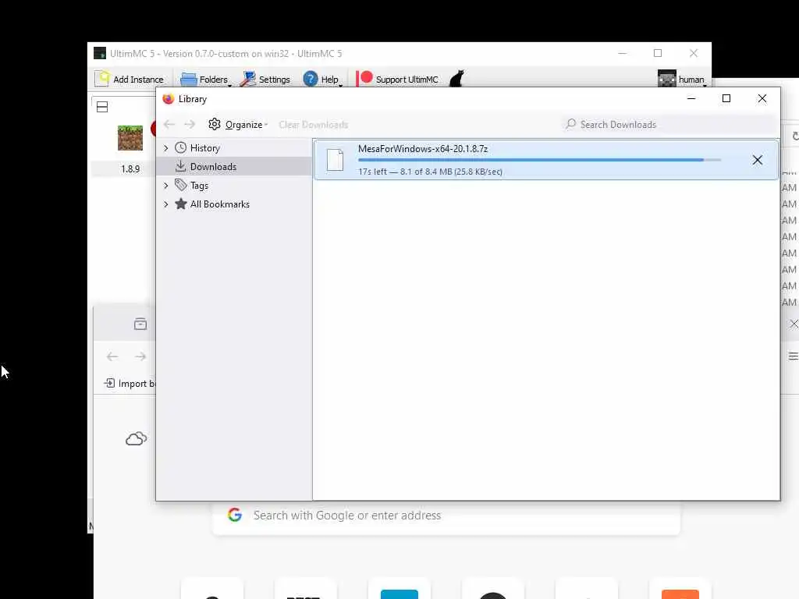Expand the Tags tree node
This screenshot has width=799, height=599.
pyautogui.click(x=166, y=186)
